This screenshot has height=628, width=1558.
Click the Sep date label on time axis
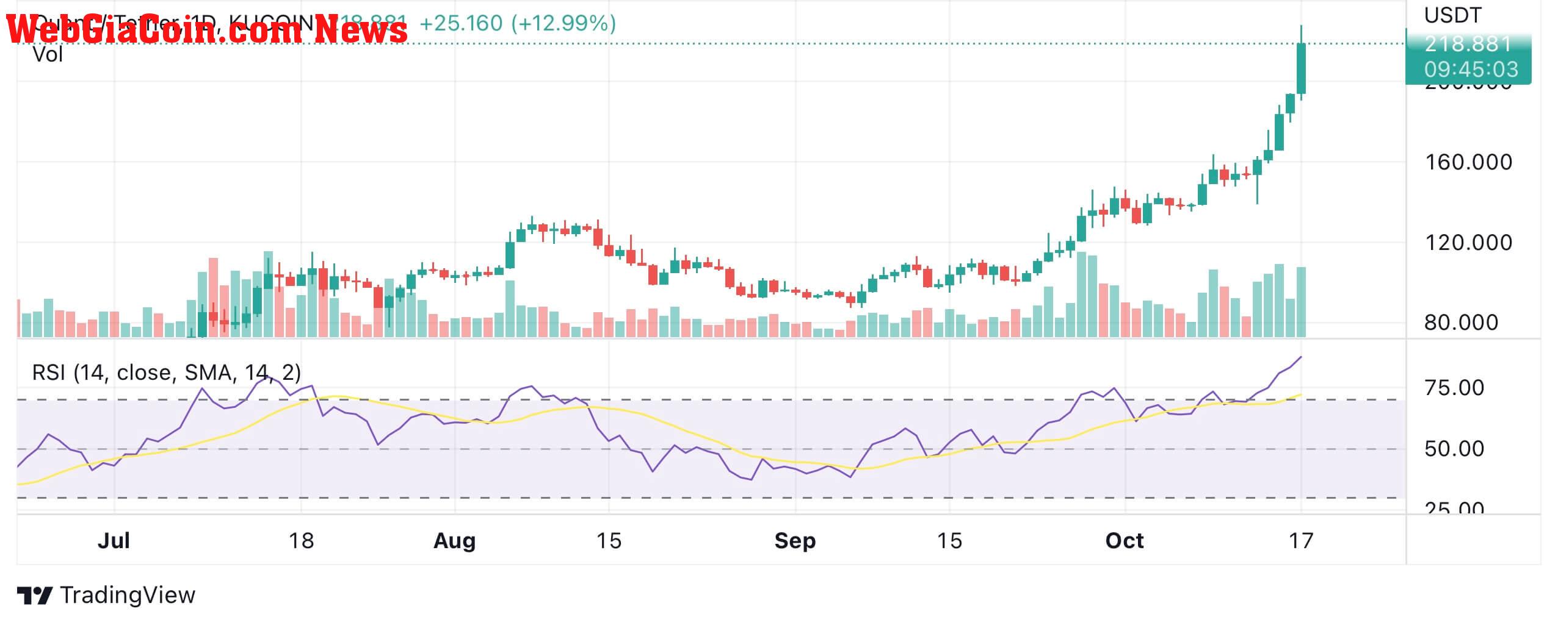[x=795, y=541]
